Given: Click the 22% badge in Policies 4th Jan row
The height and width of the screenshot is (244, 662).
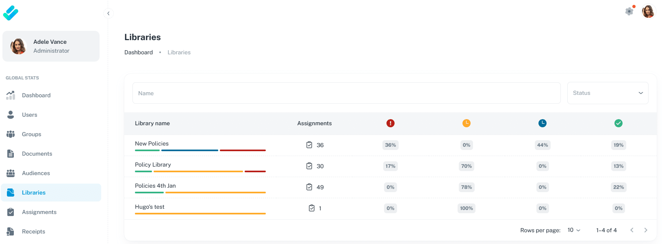Looking at the screenshot, I should [619, 187].
